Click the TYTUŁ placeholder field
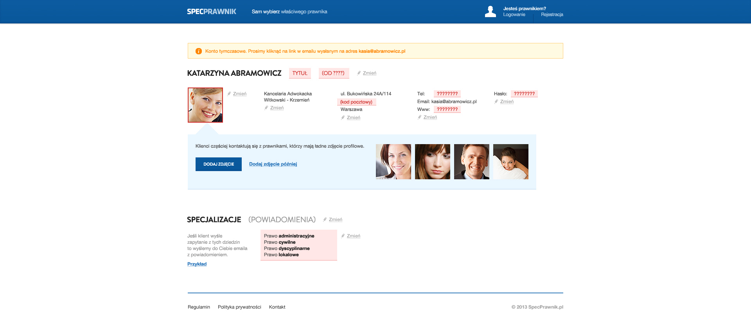This screenshot has height=332, width=751. pyautogui.click(x=300, y=73)
